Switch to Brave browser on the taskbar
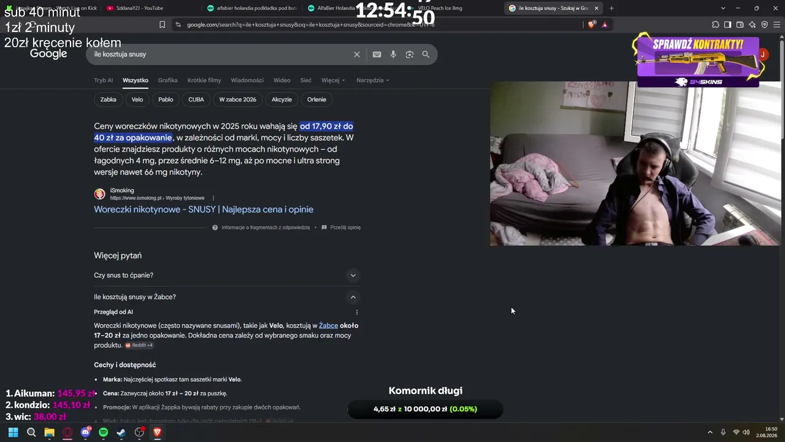This screenshot has width=785, height=442. pyautogui.click(x=157, y=432)
